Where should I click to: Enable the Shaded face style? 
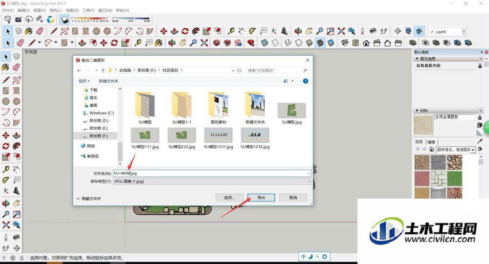310,42
